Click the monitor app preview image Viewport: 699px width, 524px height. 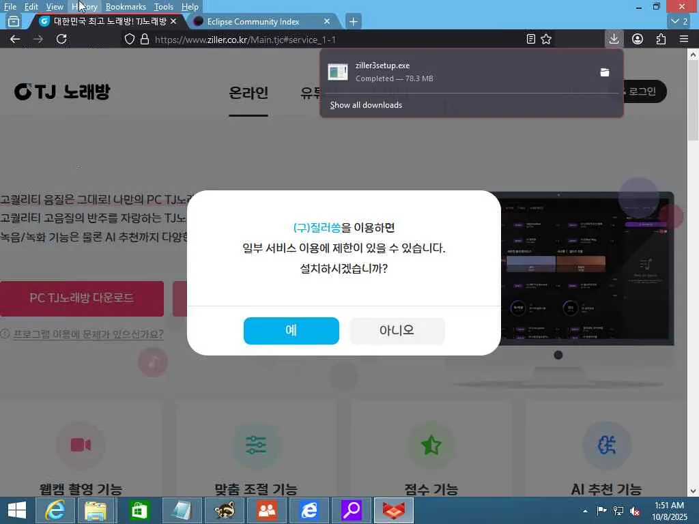pos(586,269)
